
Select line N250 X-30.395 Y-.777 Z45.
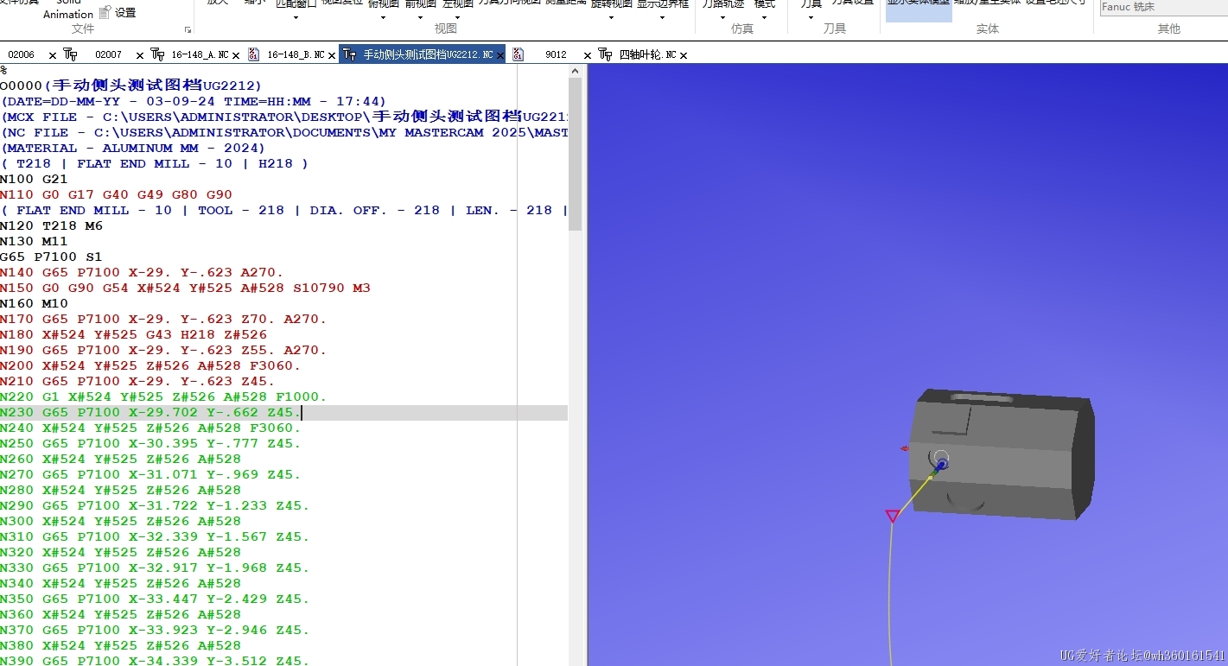(150, 444)
